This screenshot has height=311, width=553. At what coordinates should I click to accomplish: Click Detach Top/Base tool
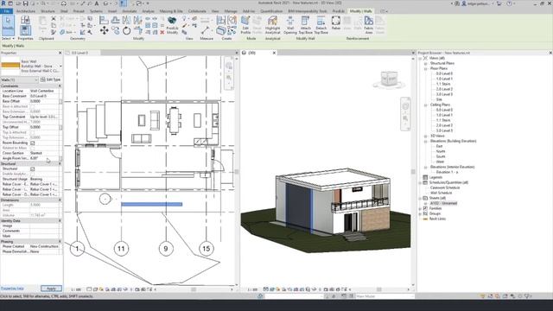(321, 25)
